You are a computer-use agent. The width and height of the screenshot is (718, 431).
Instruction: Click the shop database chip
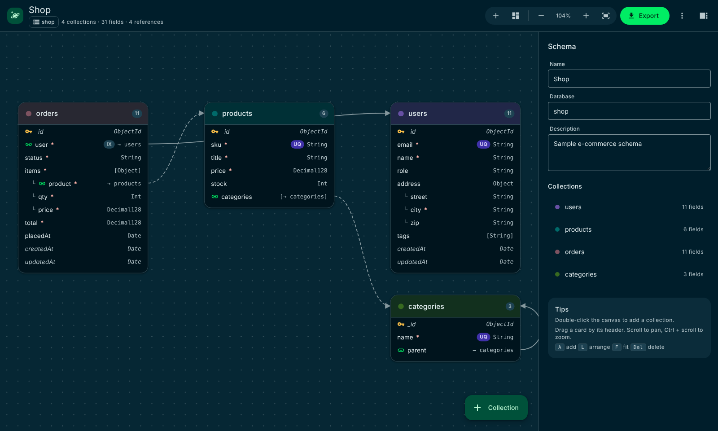pos(44,22)
